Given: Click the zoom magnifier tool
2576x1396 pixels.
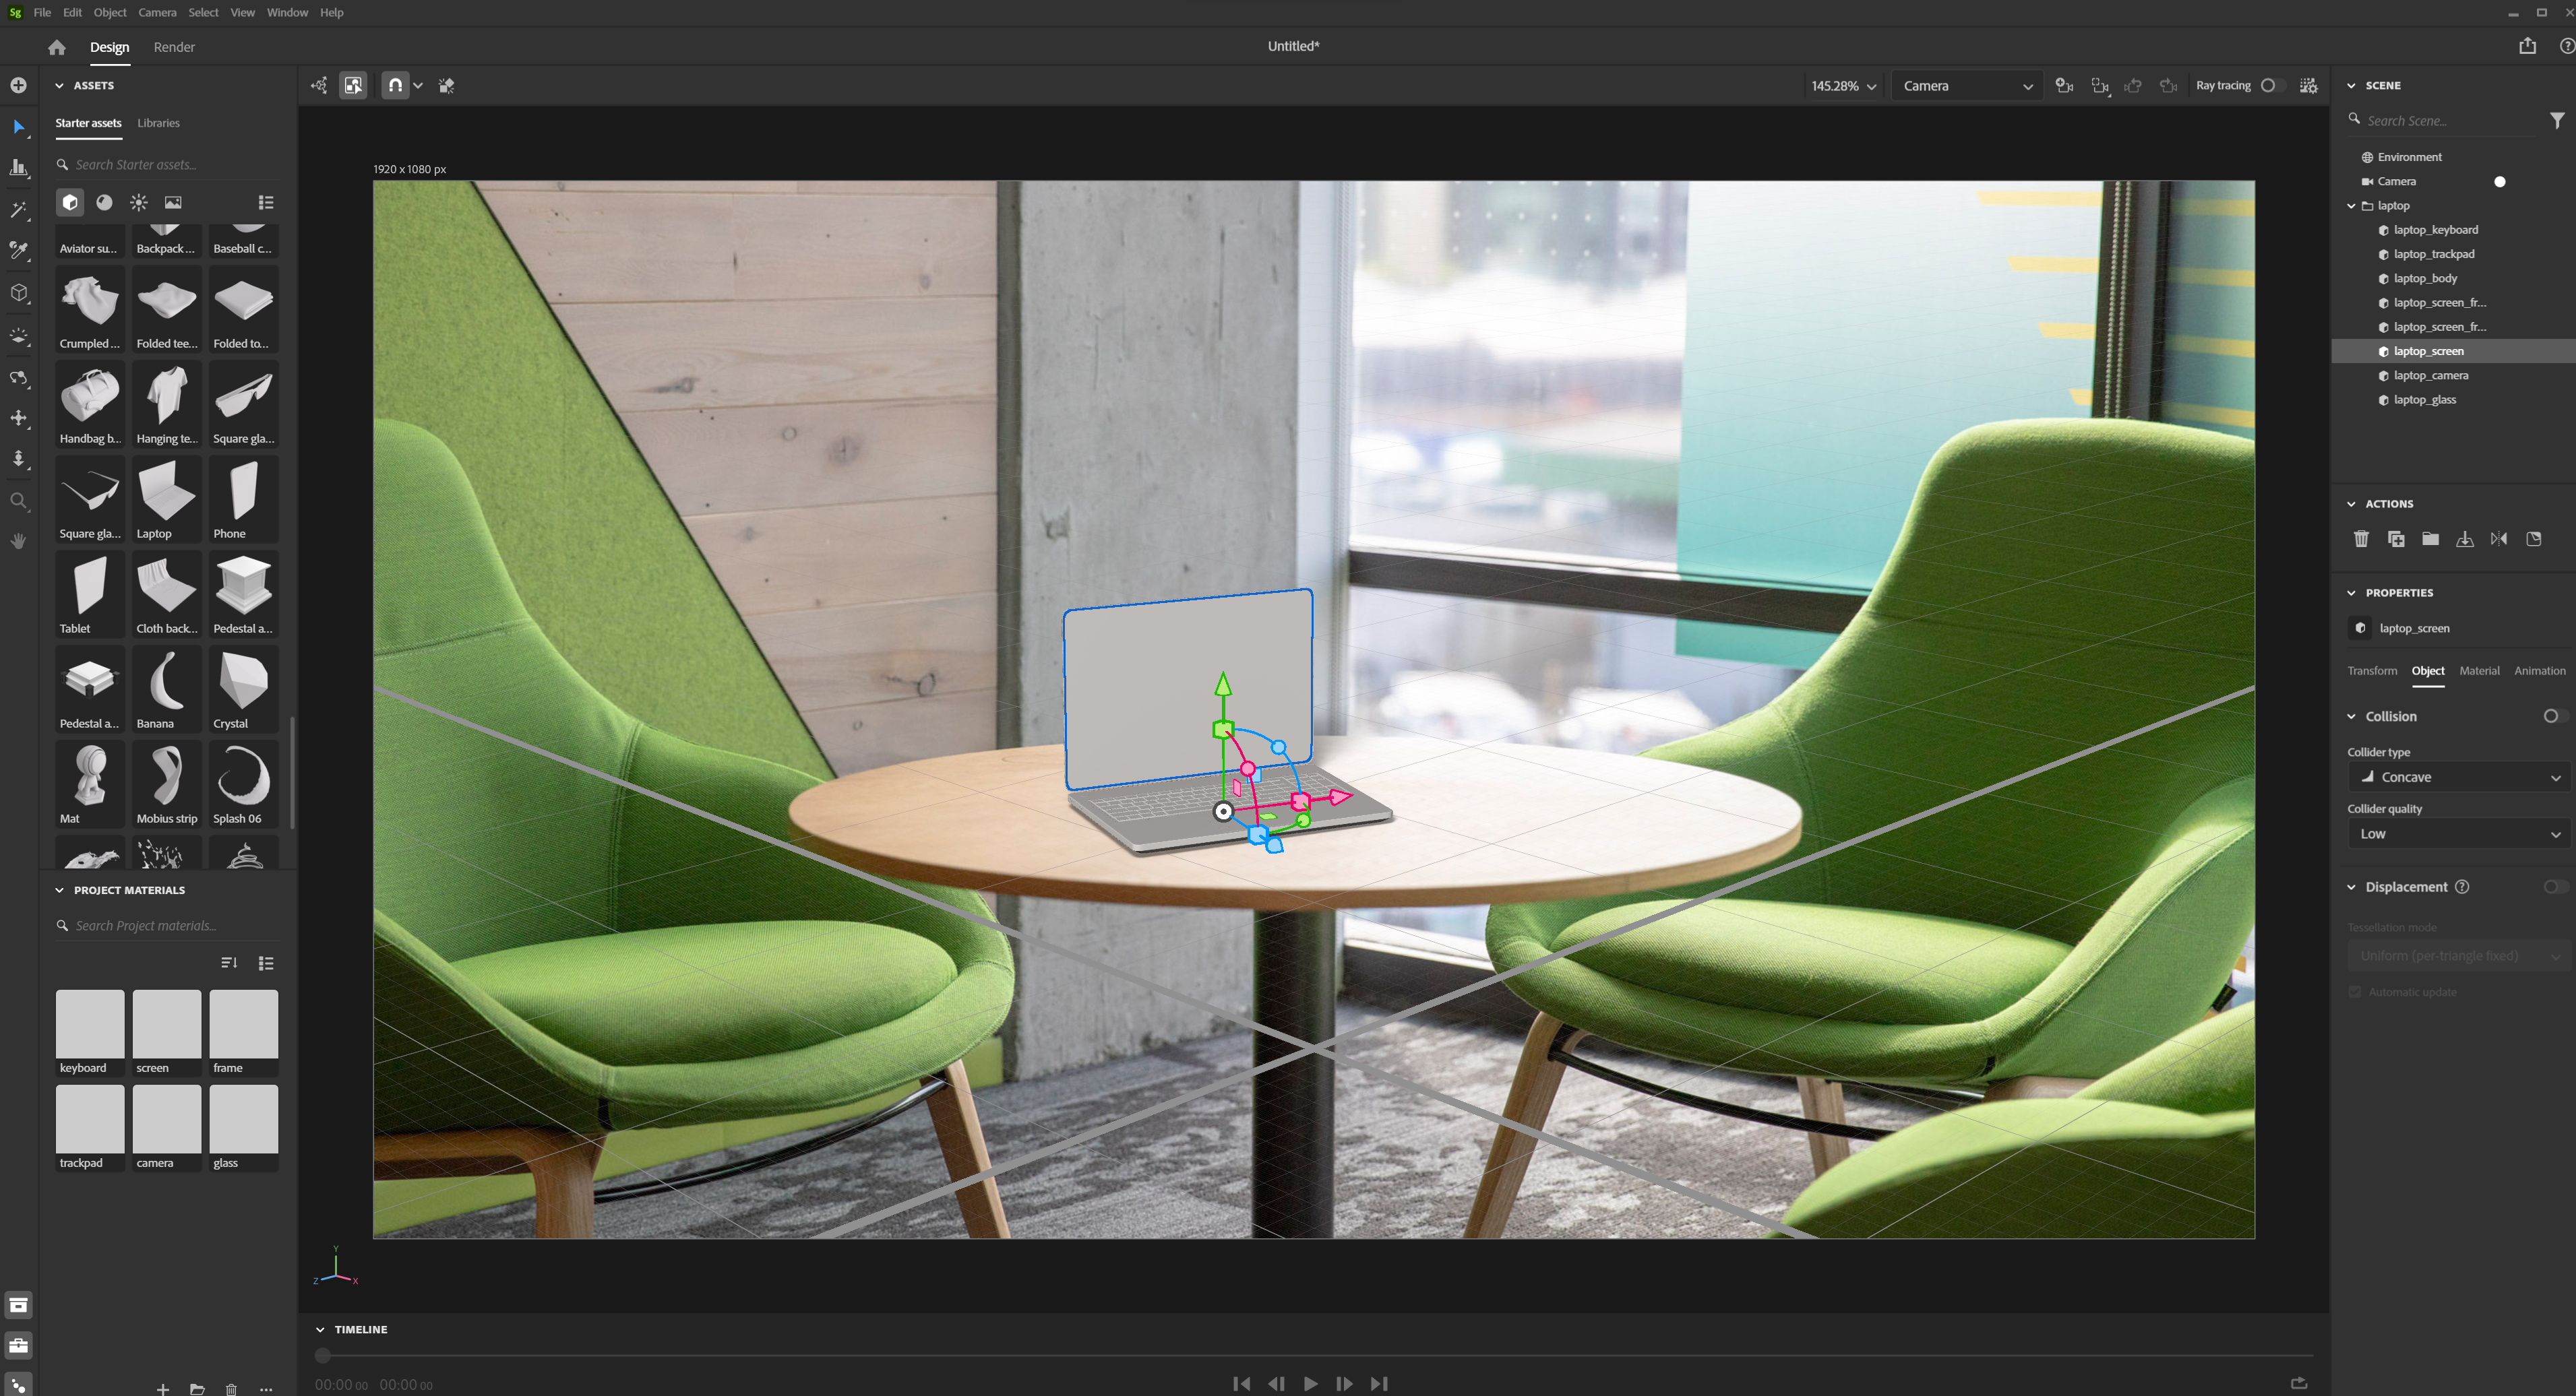Looking at the screenshot, I should [x=19, y=501].
